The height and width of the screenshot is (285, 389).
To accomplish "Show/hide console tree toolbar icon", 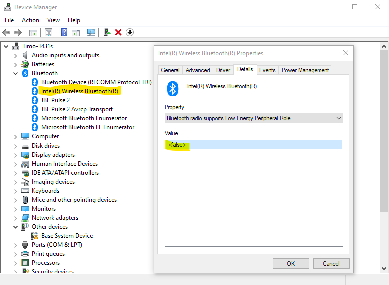I will pos(33,32).
